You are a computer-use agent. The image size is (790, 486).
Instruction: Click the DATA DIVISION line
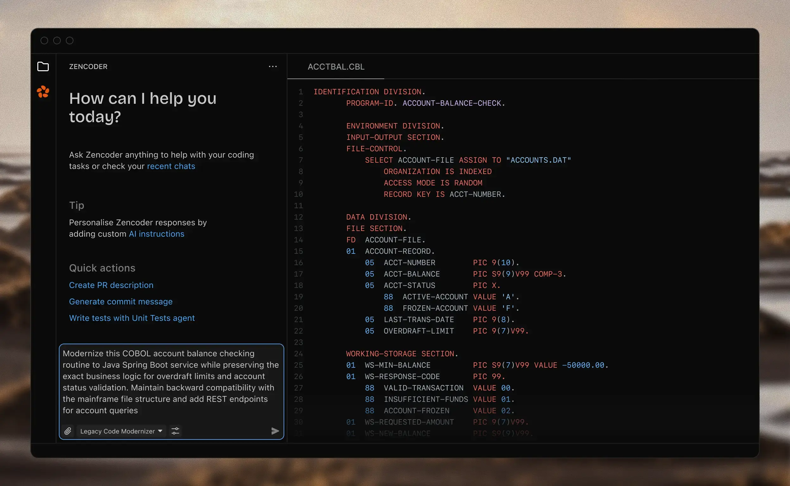(379, 217)
